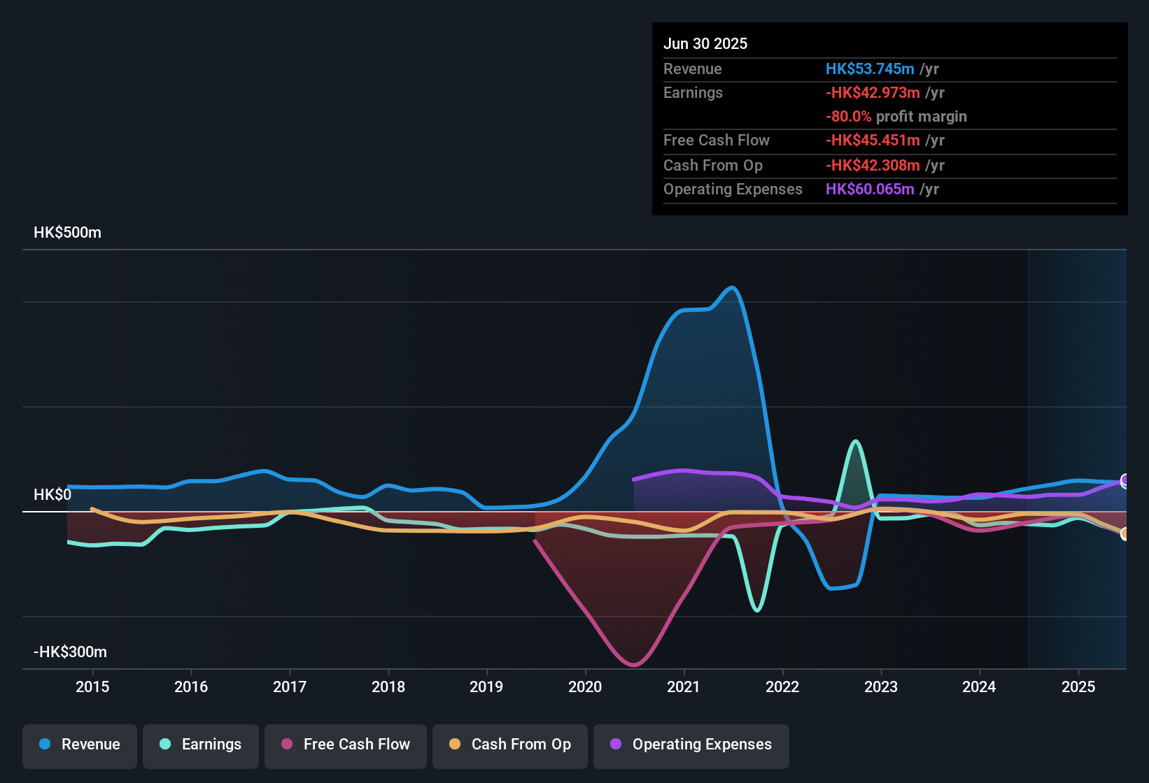Viewport: 1149px width, 783px height.
Task: Select the Cash From Op legend entry
Action: point(509,745)
